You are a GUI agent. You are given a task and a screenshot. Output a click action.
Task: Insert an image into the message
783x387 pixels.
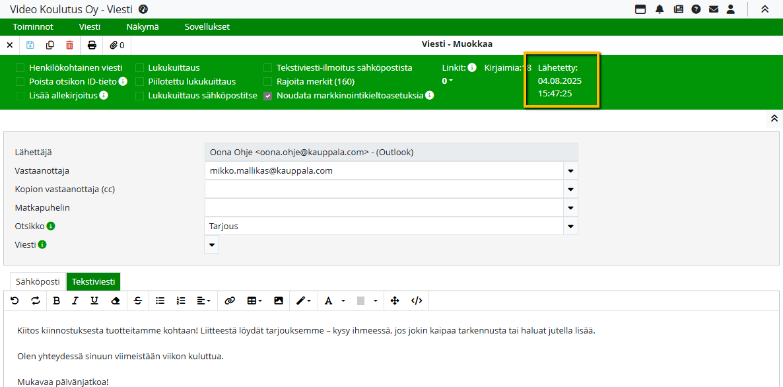click(x=279, y=300)
